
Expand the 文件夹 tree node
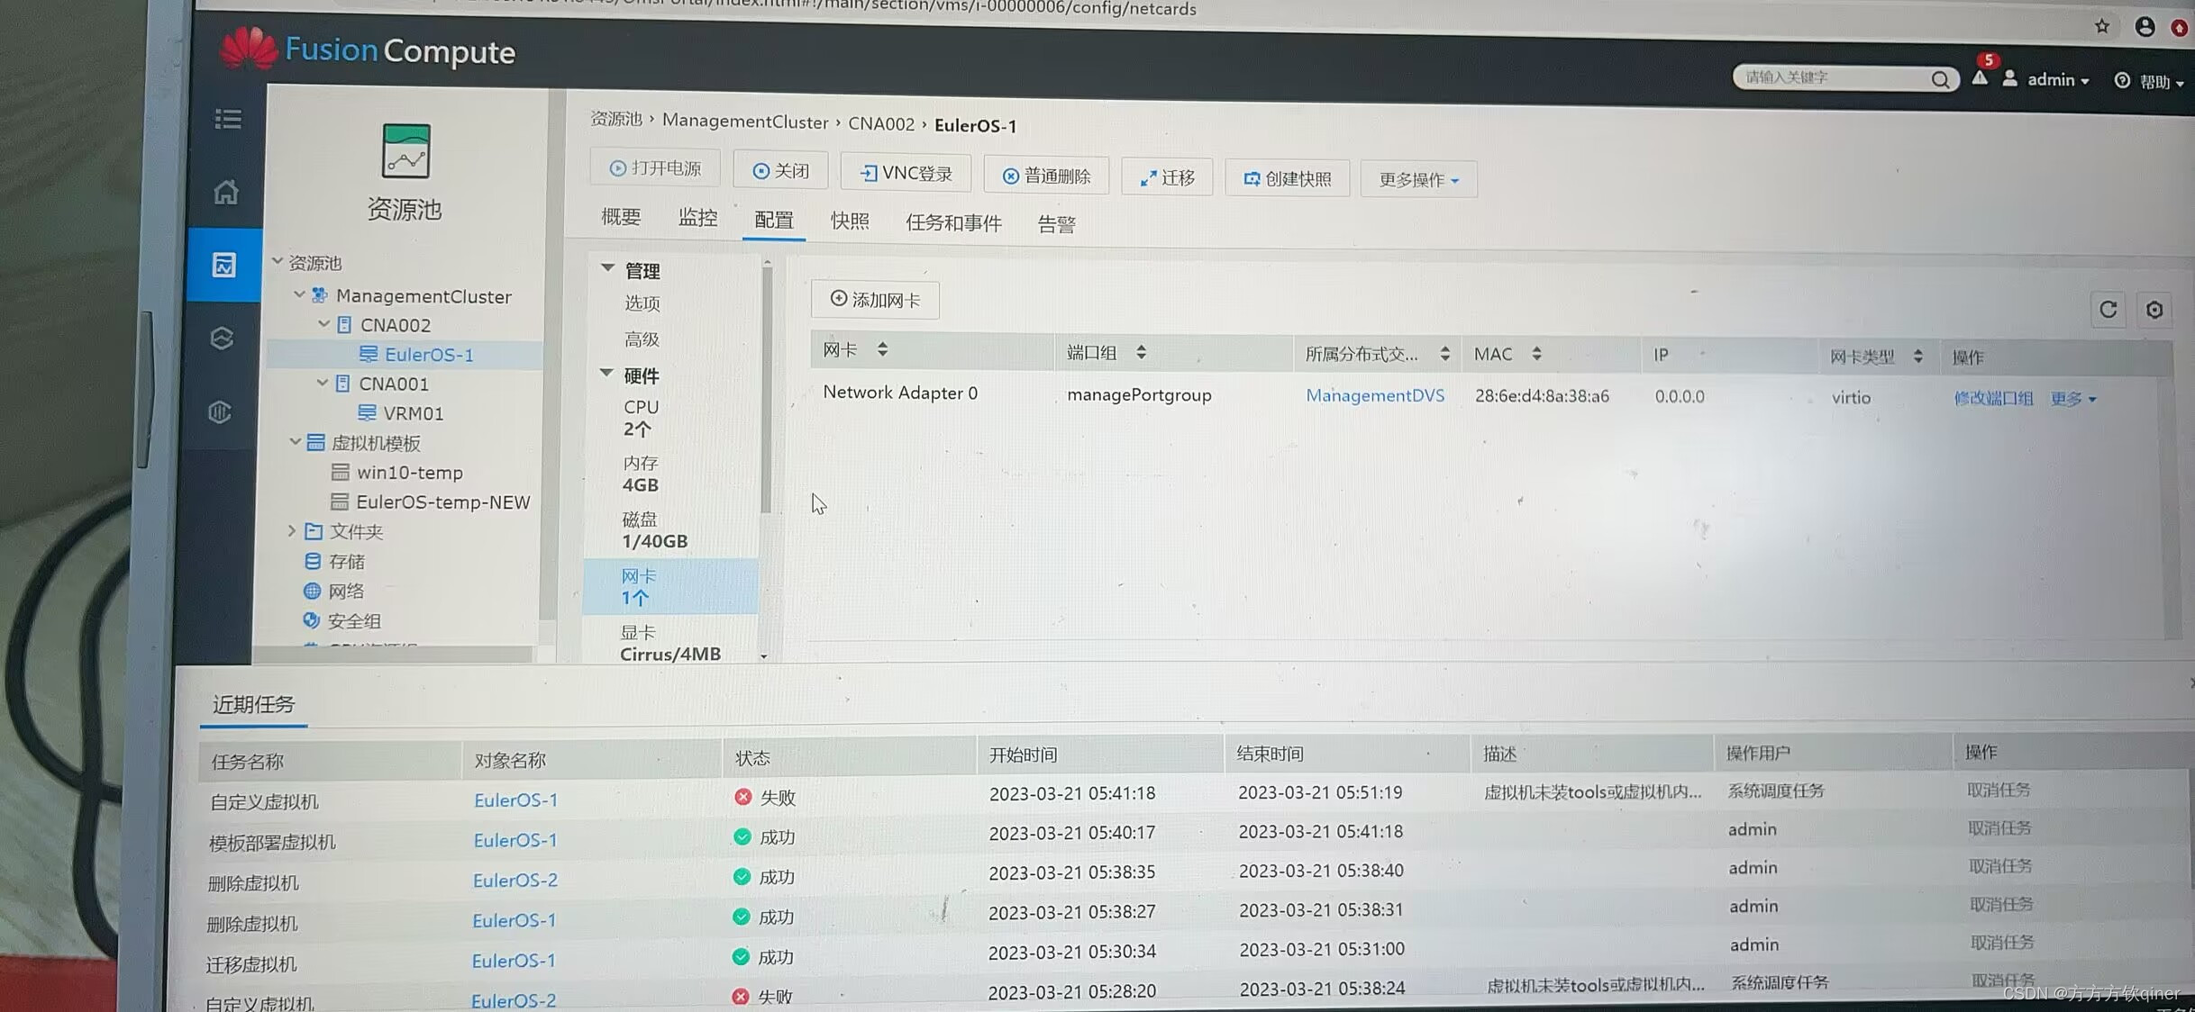tap(291, 530)
